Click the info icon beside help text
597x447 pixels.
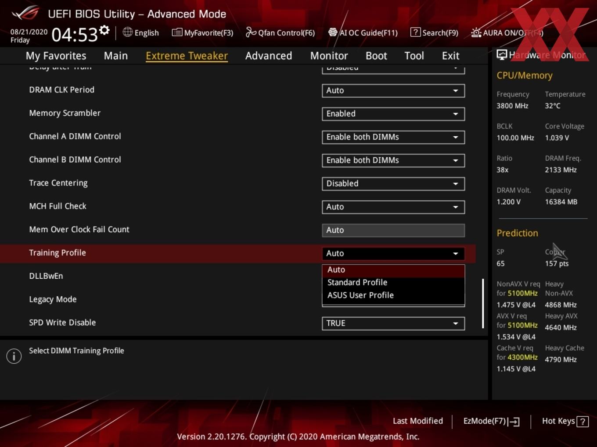tap(14, 356)
